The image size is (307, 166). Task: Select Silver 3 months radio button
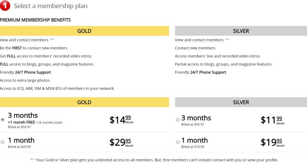coord(178,120)
